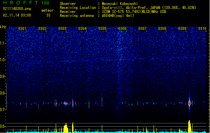Click the 0310 time marker
The height and width of the screenshot is (133, 210).
click(x=202, y=29)
